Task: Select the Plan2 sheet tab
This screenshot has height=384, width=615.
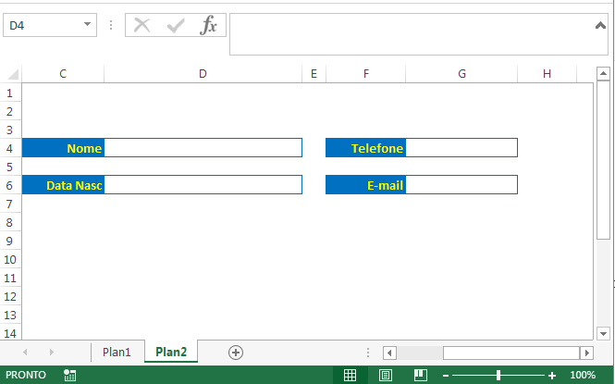Action: (x=171, y=352)
